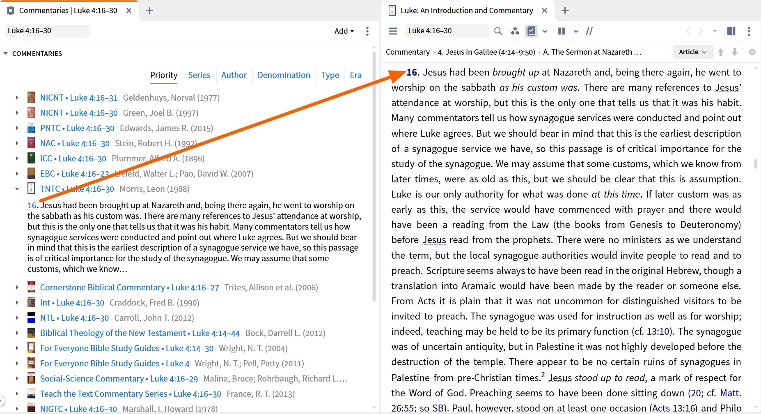Click the NICNT Geldenhuys book cover icon

tap(31, 97)
